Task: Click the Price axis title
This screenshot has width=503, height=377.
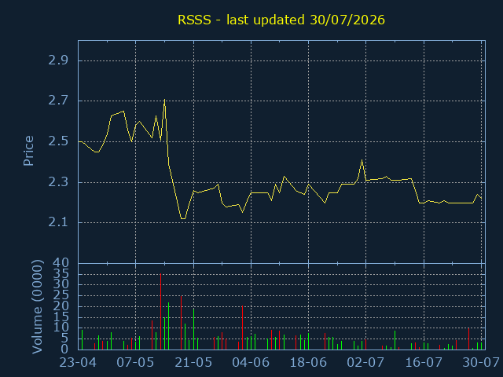Action: click(x=28, y=151)
